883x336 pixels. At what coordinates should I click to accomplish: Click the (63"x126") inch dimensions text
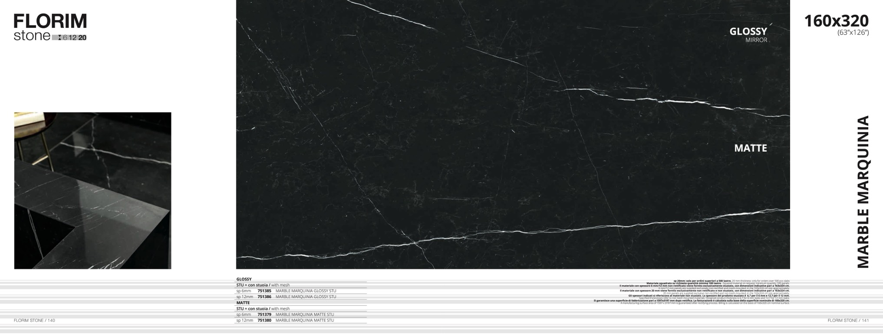pos(853,33)
